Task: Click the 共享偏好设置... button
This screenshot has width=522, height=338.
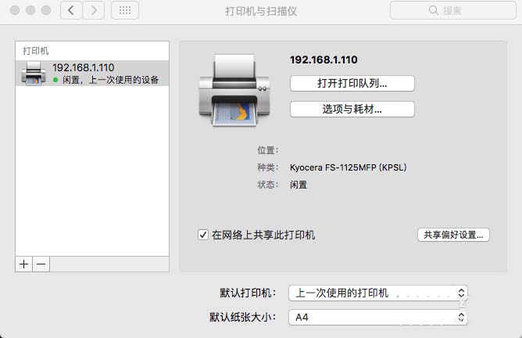Action: (453, 235)
